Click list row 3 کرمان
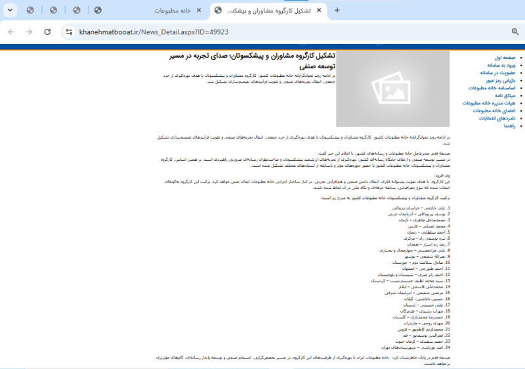The image size is (525, 369). click(x=424, y=220)
